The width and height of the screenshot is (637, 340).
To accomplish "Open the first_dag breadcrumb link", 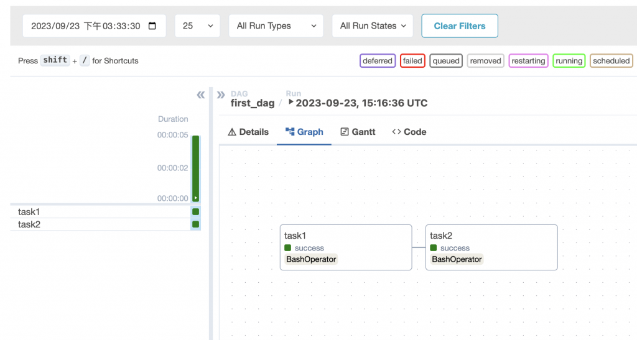I will 253,103.
